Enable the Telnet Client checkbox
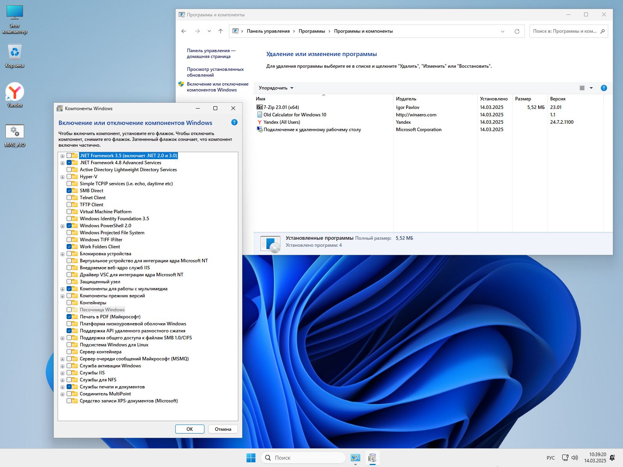 [69, 198]
